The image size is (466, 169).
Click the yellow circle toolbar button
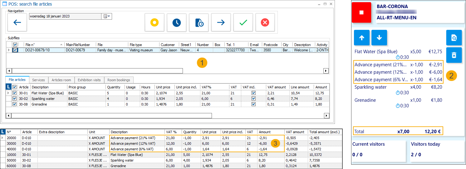tap(155, 22)
